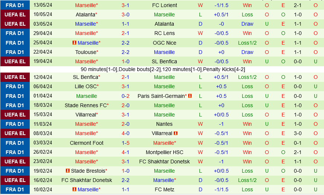Click red card icon next to Paris Saint-Germain
This screenshot has width=324, height=195.
click(x=190, y=96)
